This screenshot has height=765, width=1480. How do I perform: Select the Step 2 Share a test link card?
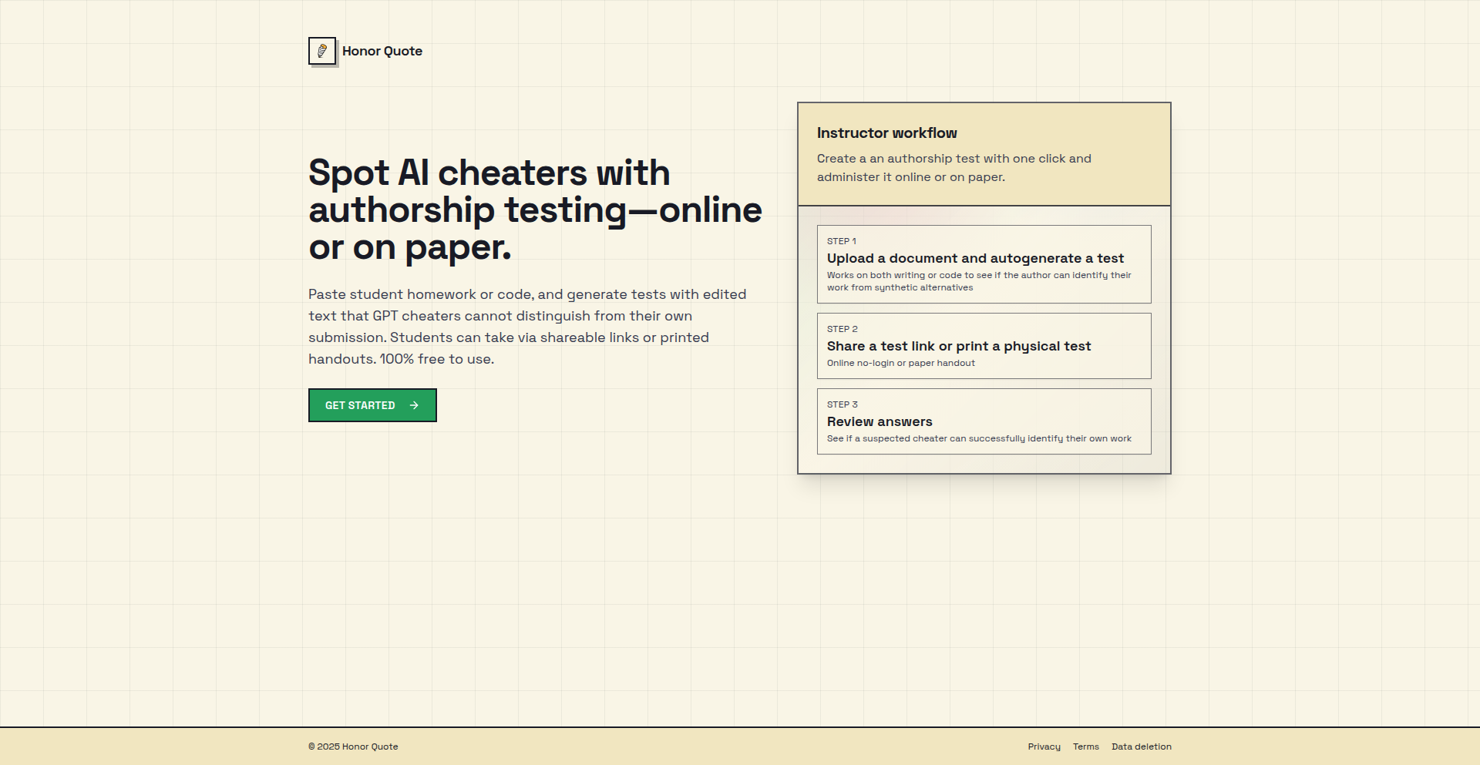(x=984, y=346)
